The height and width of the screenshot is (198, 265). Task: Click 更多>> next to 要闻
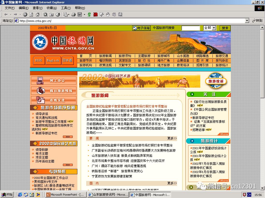[172, 138]
